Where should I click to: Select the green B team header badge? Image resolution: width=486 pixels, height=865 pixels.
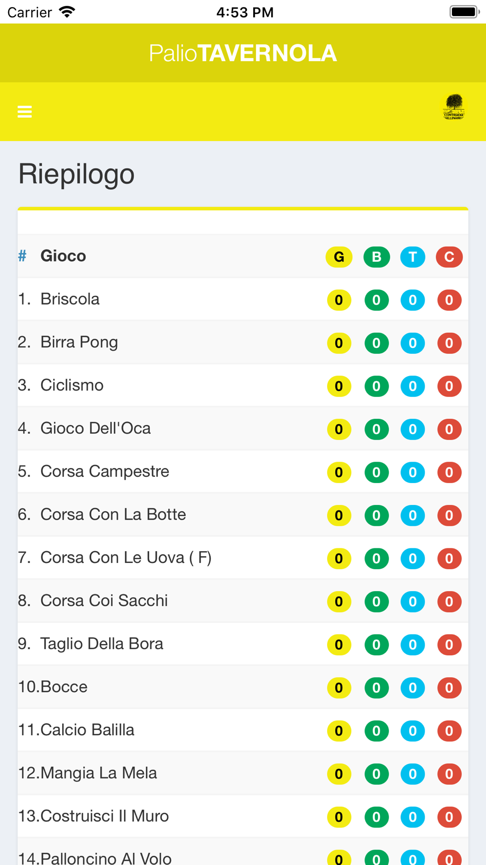tap(377, 257)
